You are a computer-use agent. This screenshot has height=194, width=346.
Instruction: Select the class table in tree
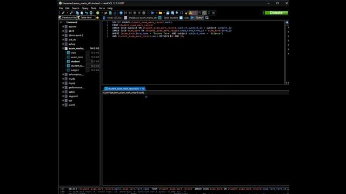[74, 53]
